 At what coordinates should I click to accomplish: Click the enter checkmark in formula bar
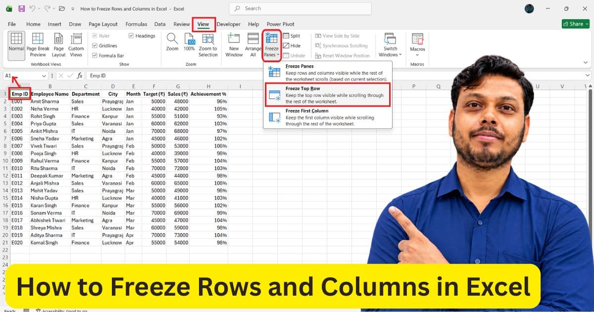(70, 76)
